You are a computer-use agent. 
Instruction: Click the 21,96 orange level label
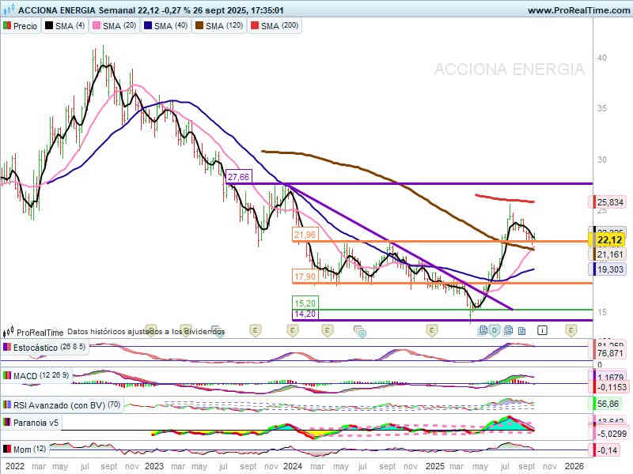305,235
